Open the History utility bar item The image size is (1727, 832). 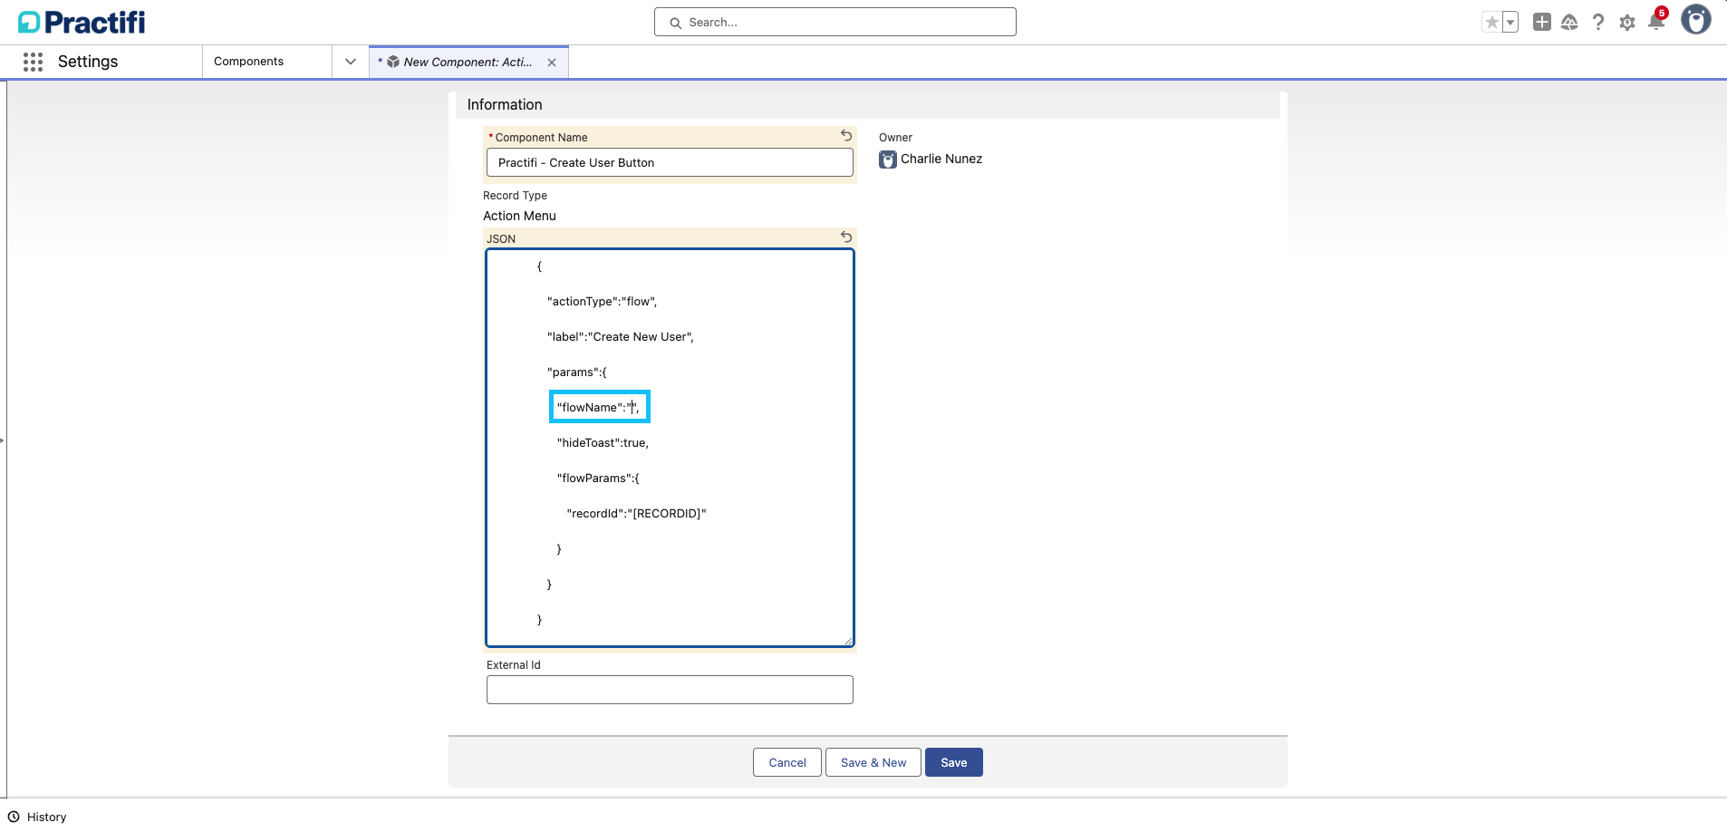38,817
